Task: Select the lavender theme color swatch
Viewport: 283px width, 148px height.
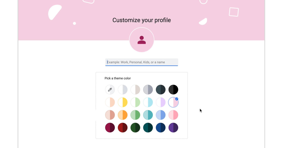Action: 161,102
